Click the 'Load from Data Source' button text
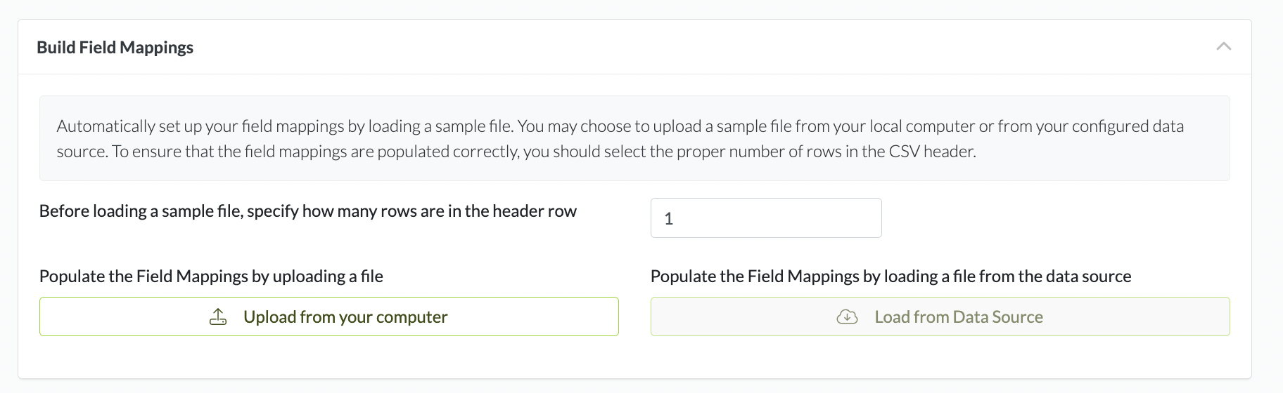1283x393 pixels. pos(958,317)
